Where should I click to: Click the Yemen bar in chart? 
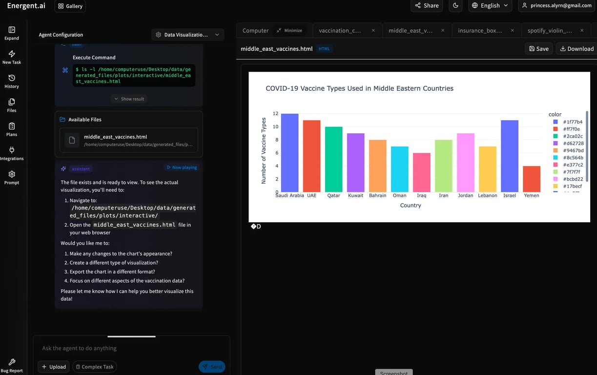pyautogui.click(x=532, y=179)
